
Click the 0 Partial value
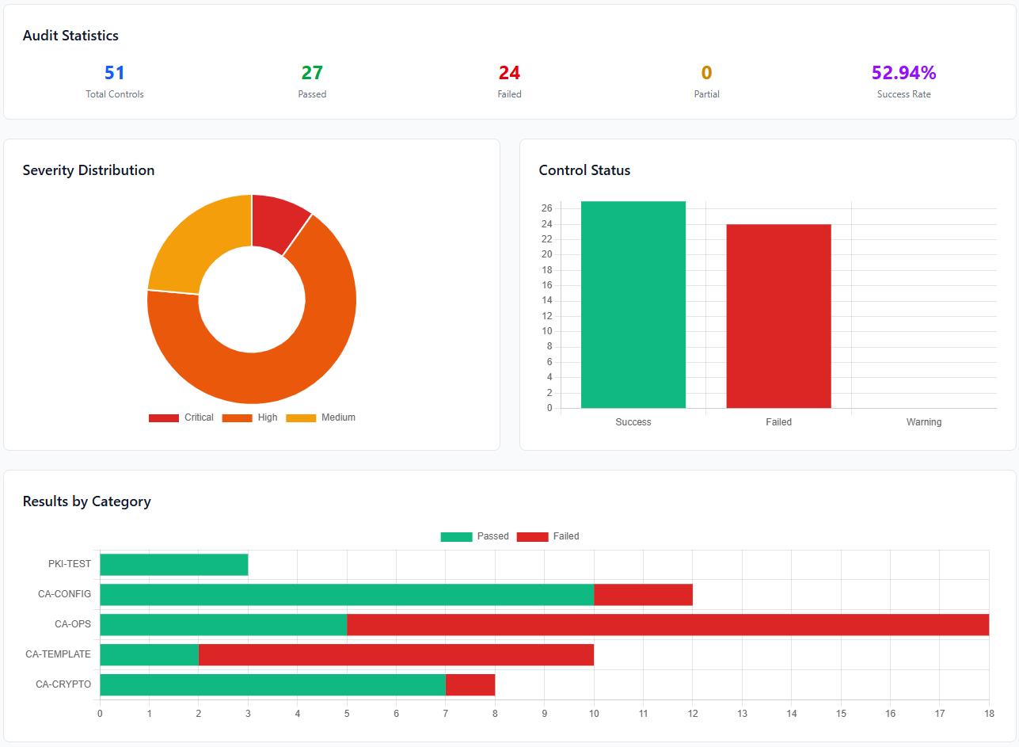706,73
